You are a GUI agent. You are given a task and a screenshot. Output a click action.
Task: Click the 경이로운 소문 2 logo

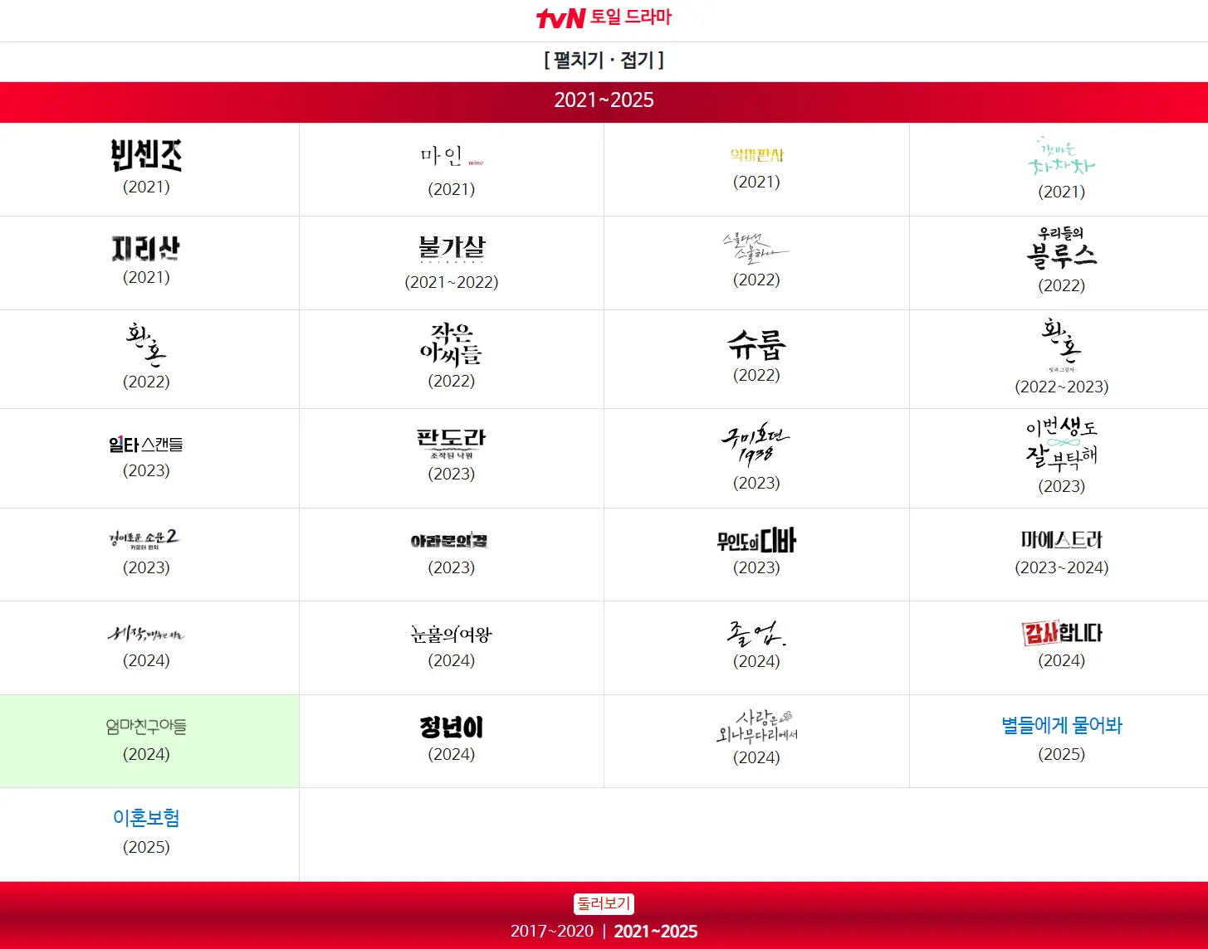click(144, 539)
